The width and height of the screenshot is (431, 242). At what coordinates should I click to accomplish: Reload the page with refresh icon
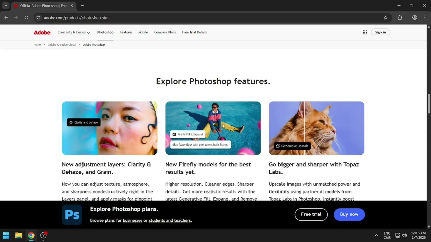coord(26,18)
